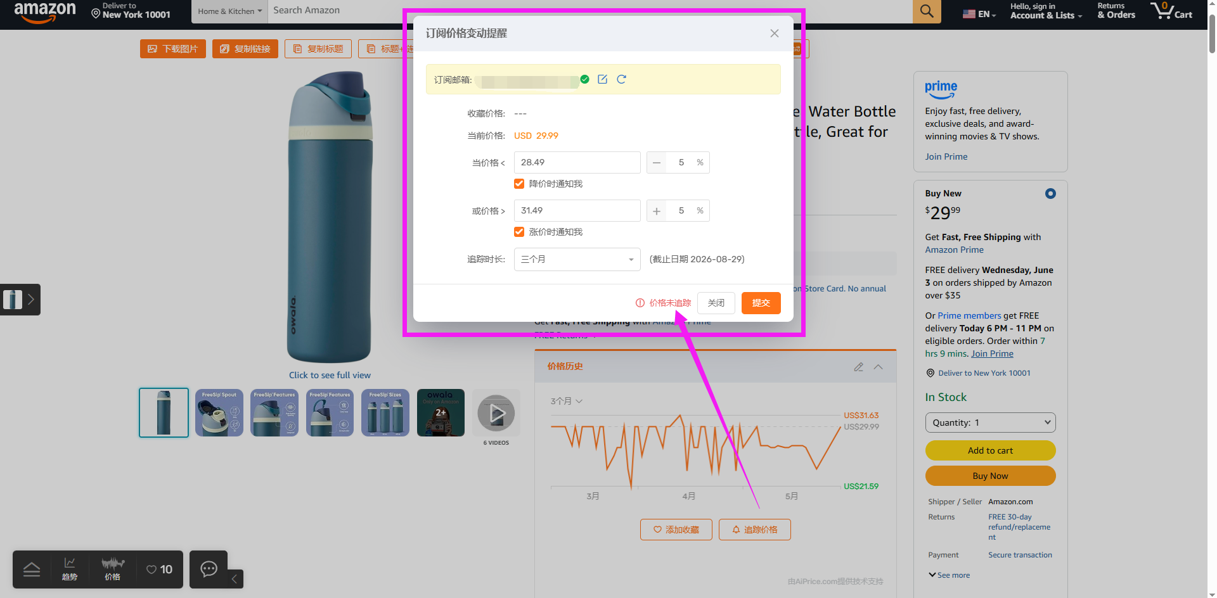Submit the price alert with 提交
The width and height of the screenshot is (1217, 598).
tap(761, 303)
